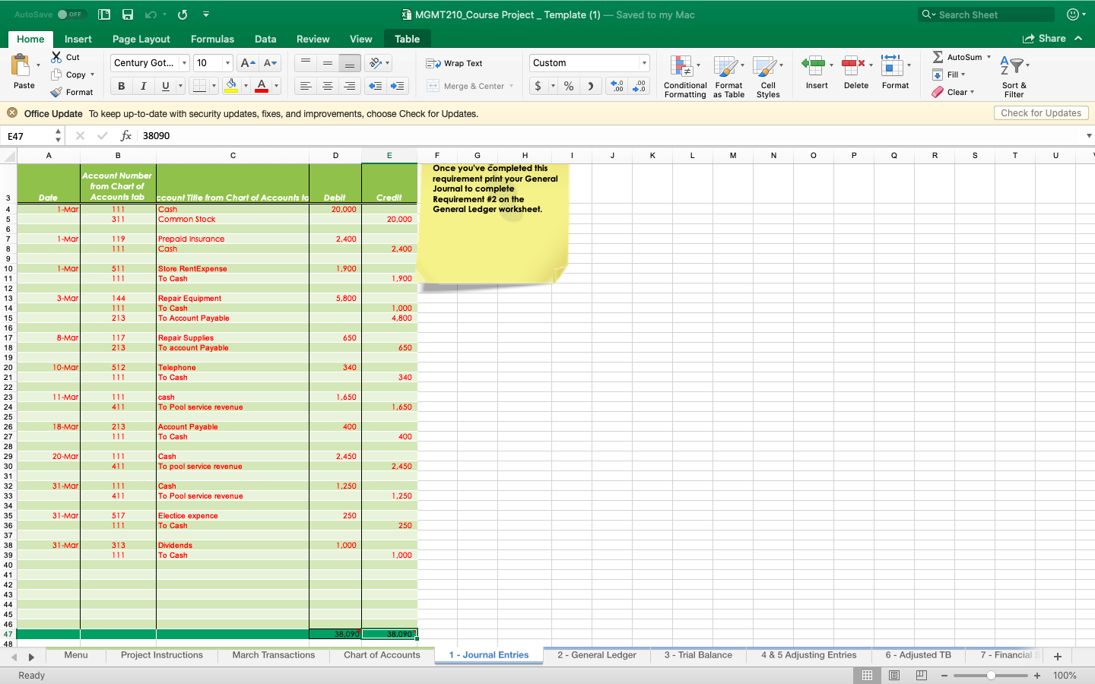Switch to 3 - Trial Balance sheet
Image resolution: width=1095 pixels, height=684 pixels.
point(698,655)
